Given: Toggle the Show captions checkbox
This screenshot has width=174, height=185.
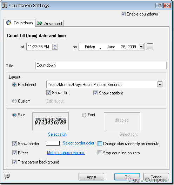Looking at the screenshot, I should click(95, 93).
